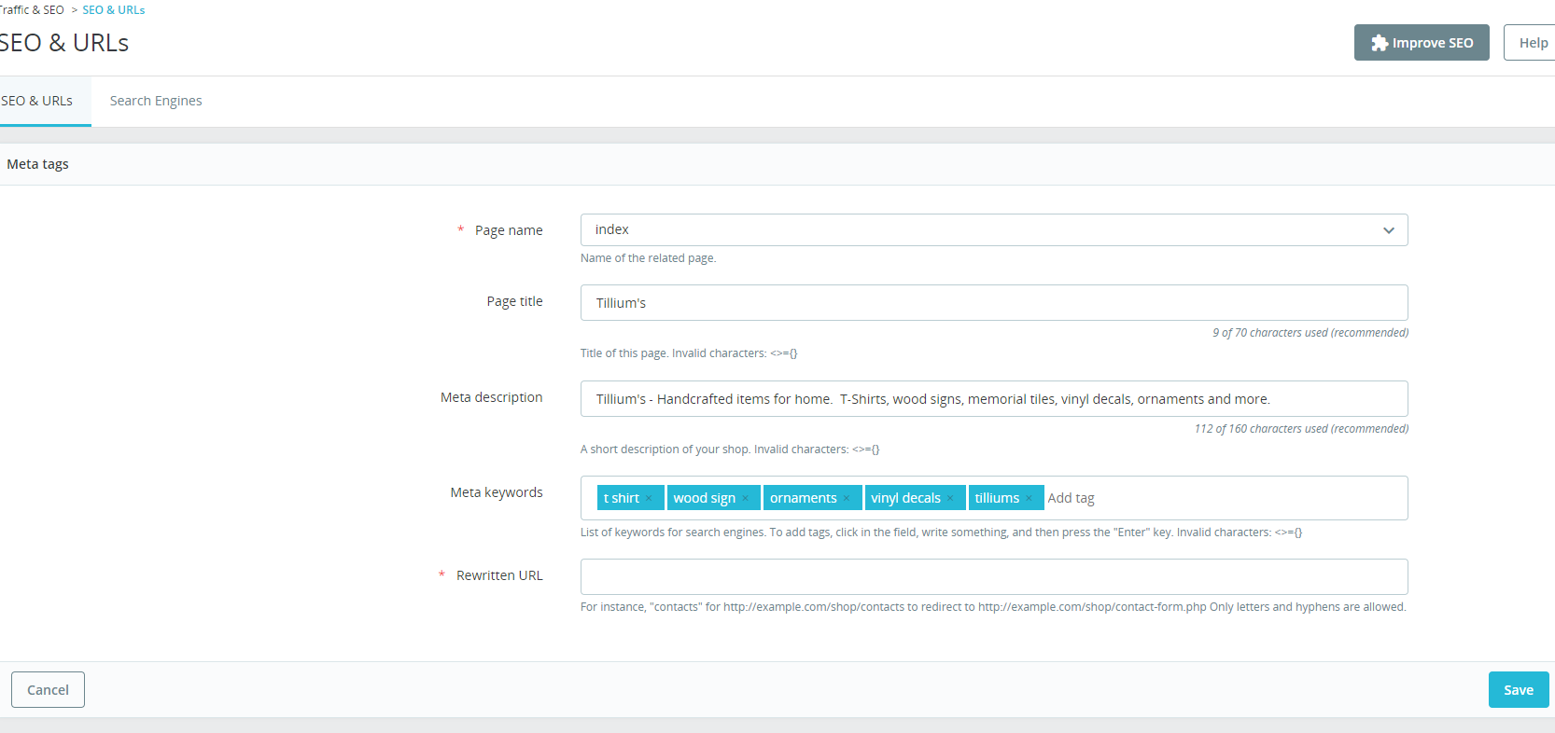Click into the Page title field

pos(994,303)
